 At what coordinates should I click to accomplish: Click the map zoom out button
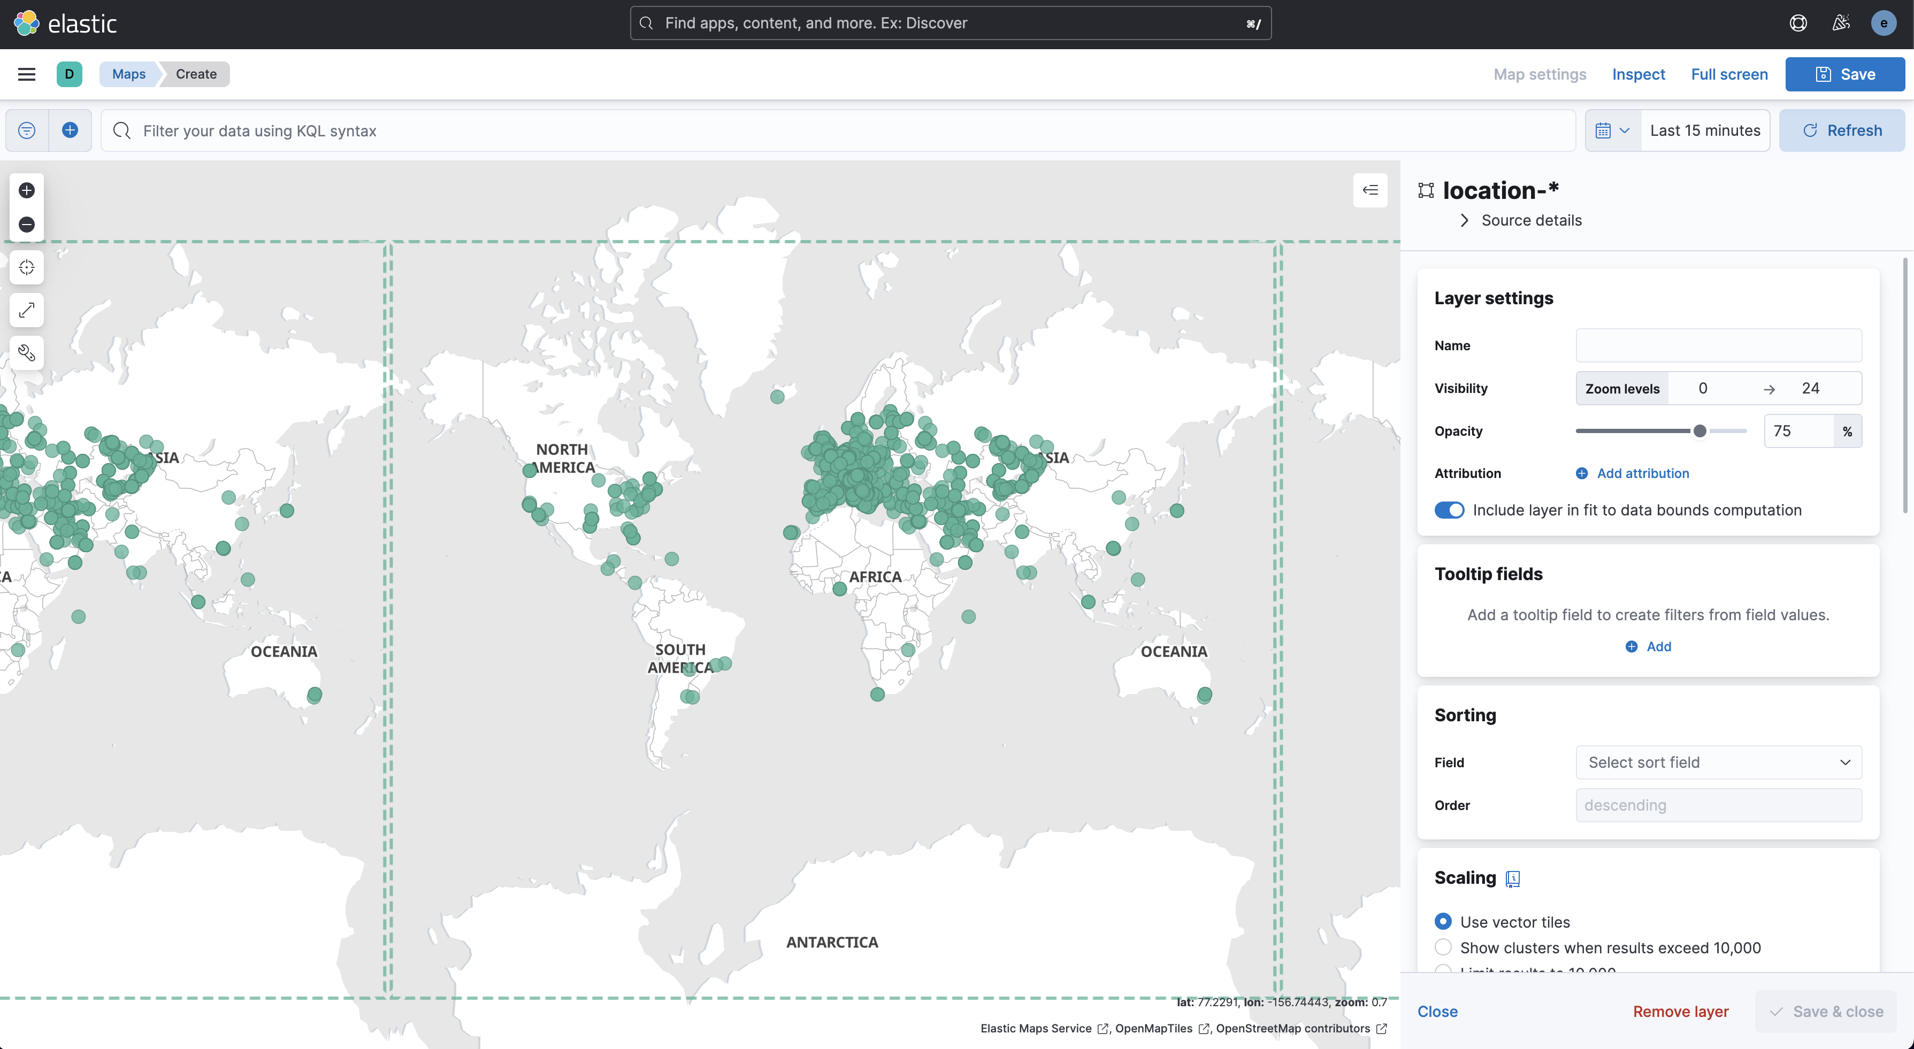(x=27, y=224)
